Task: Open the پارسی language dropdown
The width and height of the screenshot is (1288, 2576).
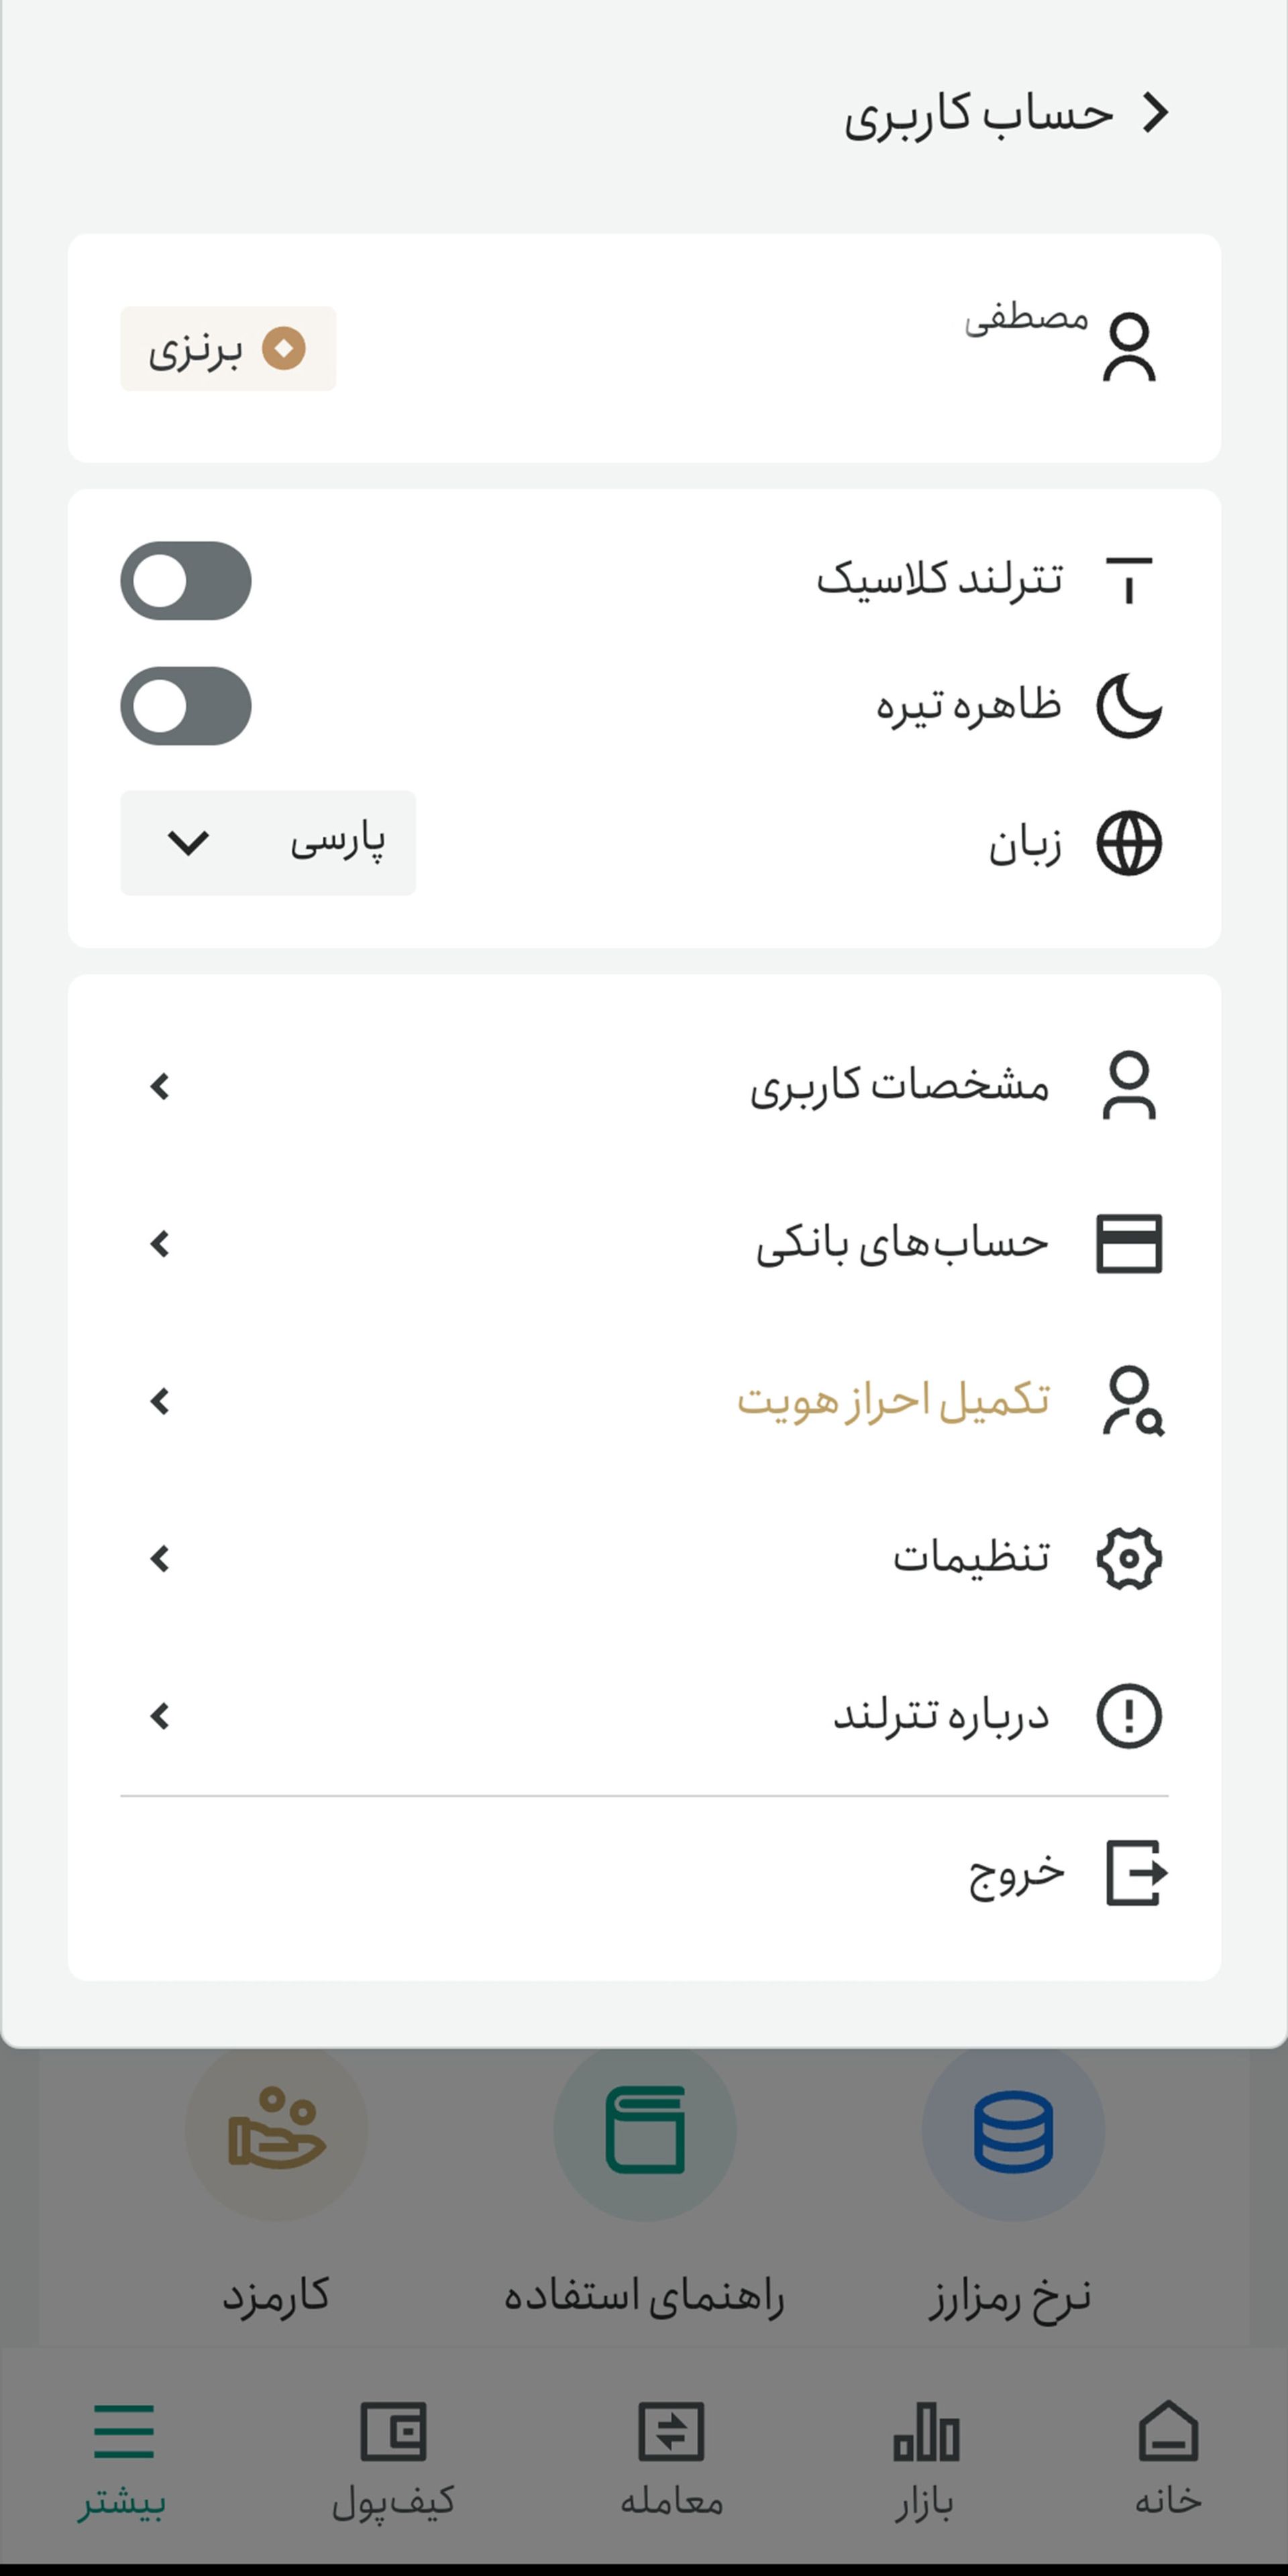Action: tap(268, 843)
